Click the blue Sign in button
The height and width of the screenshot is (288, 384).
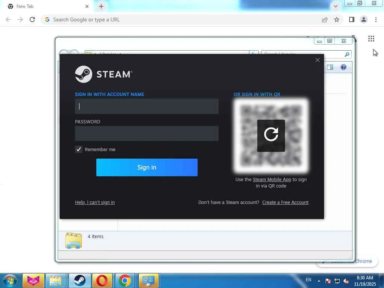point(147,167)
